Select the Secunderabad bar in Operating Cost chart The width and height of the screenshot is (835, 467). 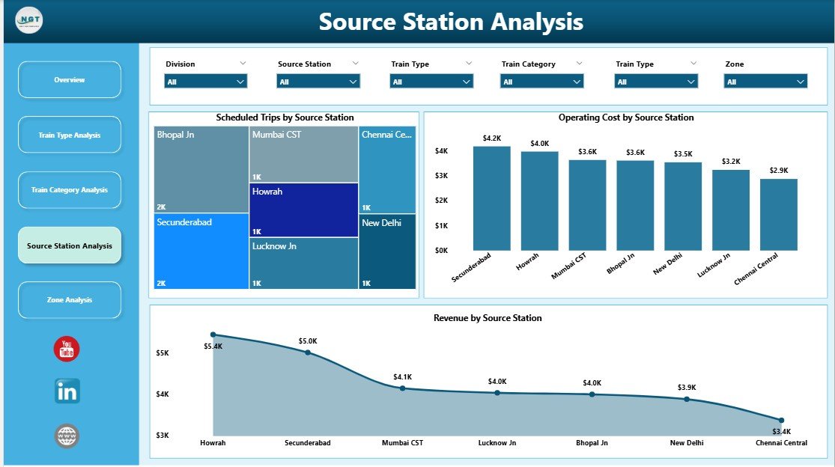coord(491,198)
